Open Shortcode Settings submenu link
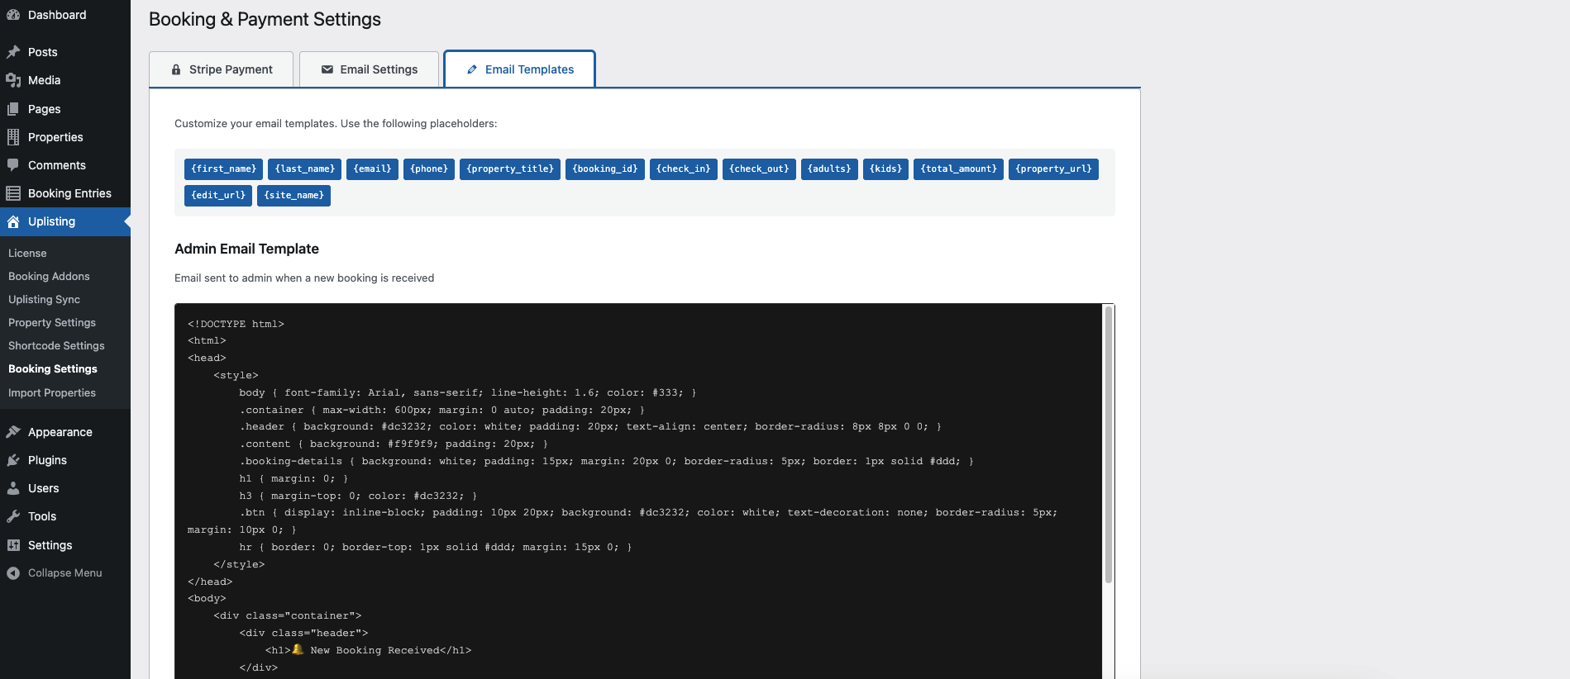1570x679 pixels. [x=56, y=346]
